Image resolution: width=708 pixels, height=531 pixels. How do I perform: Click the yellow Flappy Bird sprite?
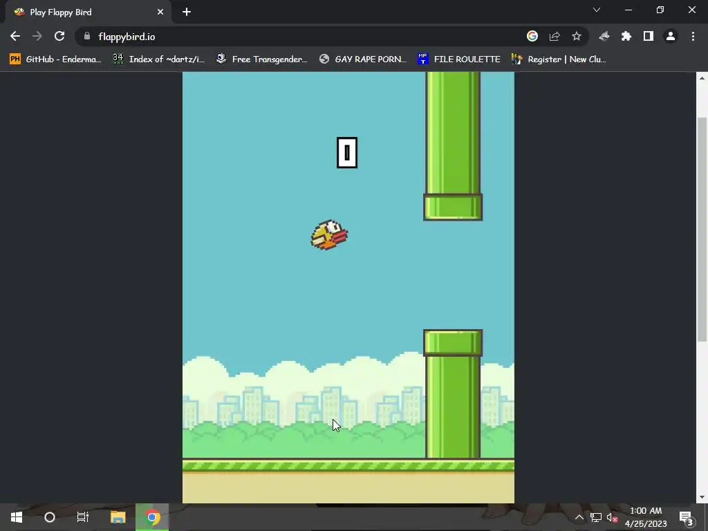pyautogui.click(x=329, y=235)
